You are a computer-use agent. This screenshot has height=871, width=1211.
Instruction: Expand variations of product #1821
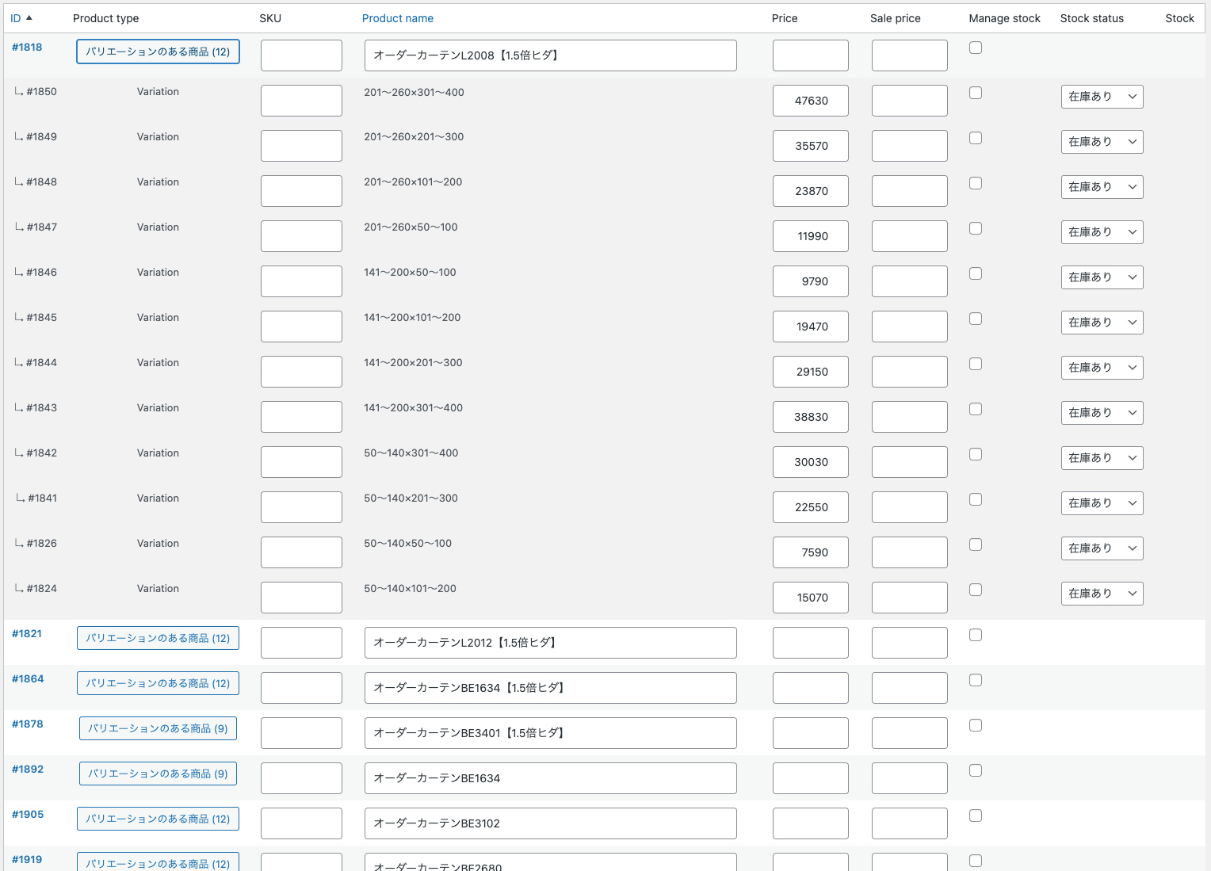click(158, 638)
